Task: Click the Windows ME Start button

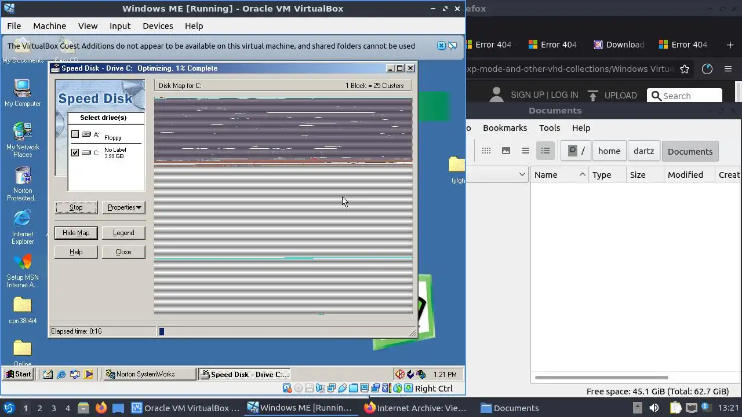Action: [18, 374]
